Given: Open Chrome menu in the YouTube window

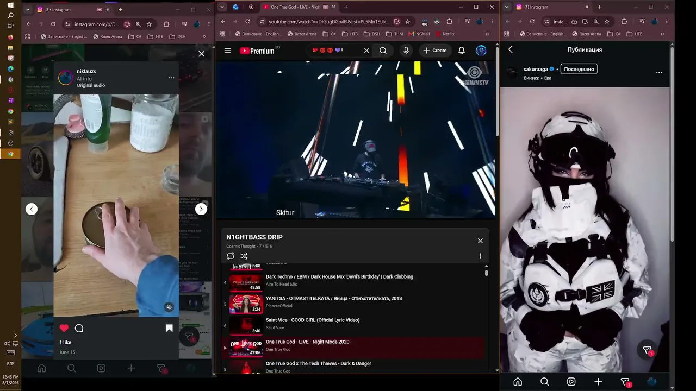Looking at the screenshot, I should 492,22.
